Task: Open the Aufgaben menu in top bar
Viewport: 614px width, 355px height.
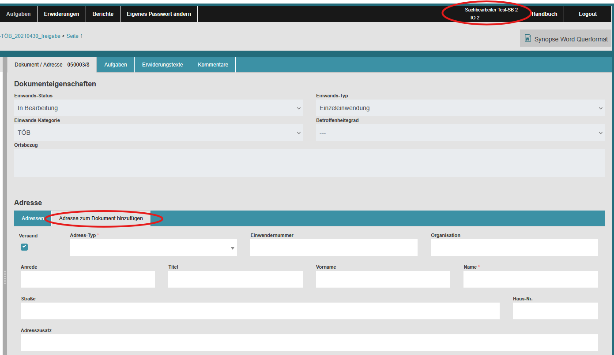Action: (19, 14)
